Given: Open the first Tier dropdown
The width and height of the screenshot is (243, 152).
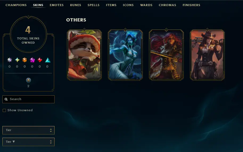Looking at the screenshot, I should coord(28,130).
